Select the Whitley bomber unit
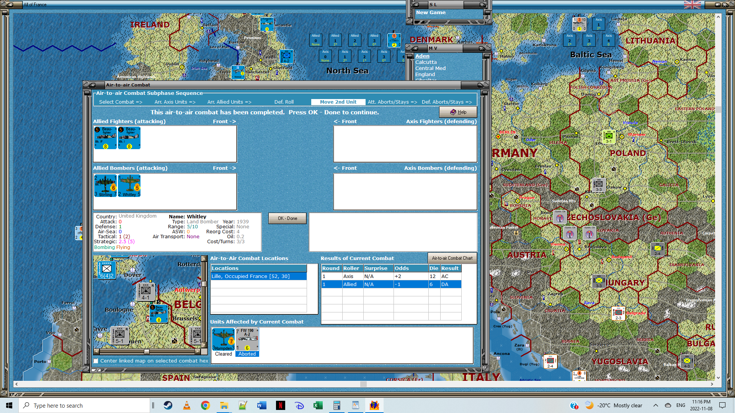This screenshot has width=735, height=413. pyautogui.click(x=129, y=186)
